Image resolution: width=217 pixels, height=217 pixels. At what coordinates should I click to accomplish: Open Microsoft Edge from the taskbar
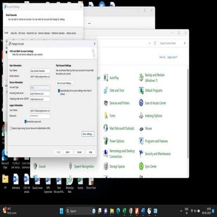[118, 211]
